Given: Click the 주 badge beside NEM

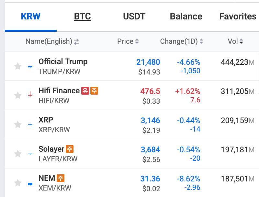Looking at the screenshot, I should 60,178.
